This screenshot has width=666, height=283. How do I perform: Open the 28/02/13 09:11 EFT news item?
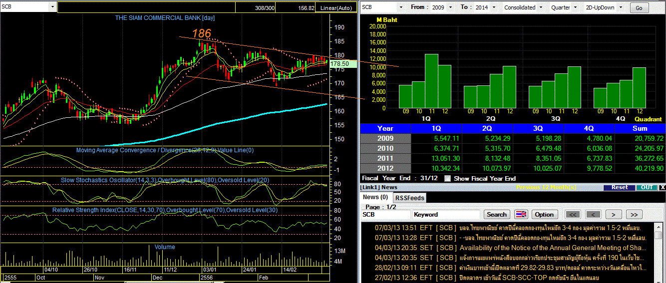510,268
